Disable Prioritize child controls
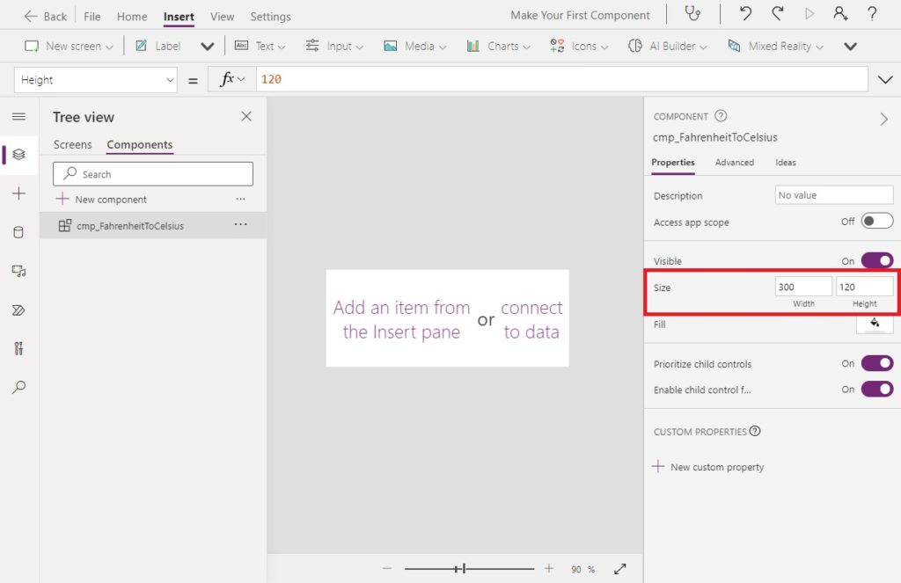 pos(875,363)
